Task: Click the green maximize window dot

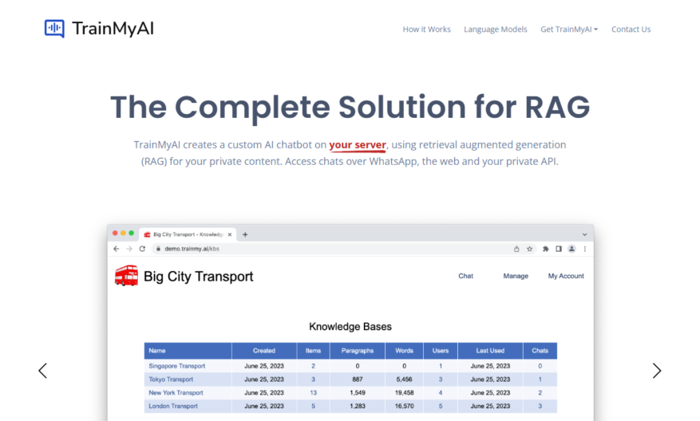Action: pos(131,234)
